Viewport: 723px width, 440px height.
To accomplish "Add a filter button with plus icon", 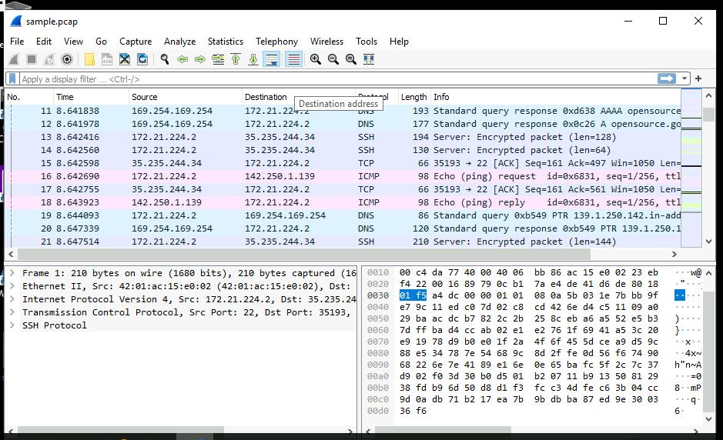I will click(x=698, y=78).
